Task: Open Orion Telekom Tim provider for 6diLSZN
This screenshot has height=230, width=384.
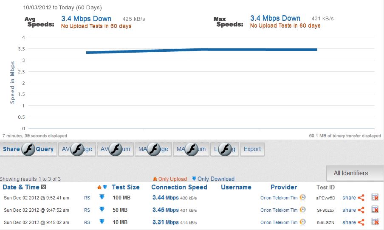Action: [x=279, y=222]
